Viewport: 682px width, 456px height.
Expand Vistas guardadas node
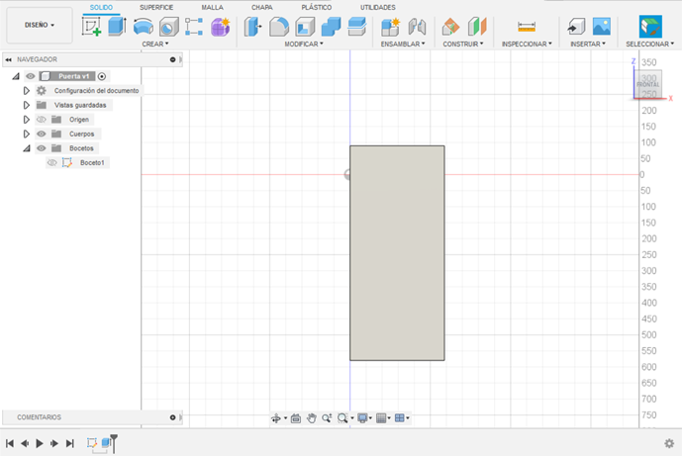coord(27,105)
